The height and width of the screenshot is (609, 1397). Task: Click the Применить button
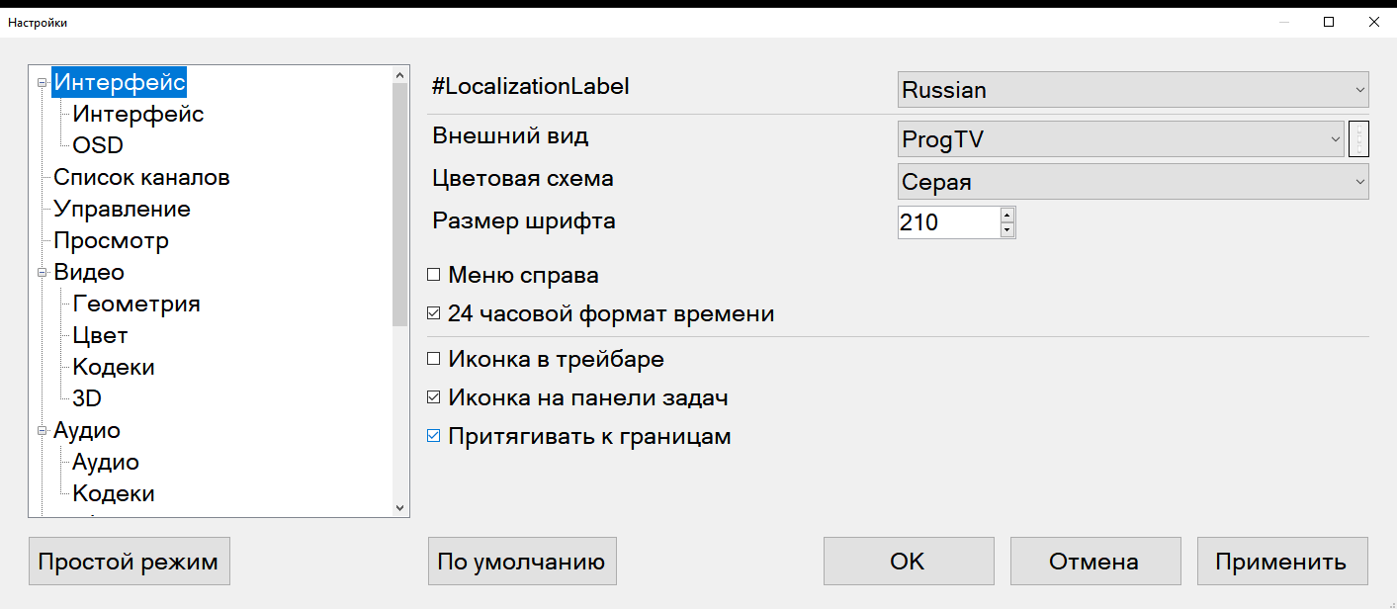pos(1281,562)
